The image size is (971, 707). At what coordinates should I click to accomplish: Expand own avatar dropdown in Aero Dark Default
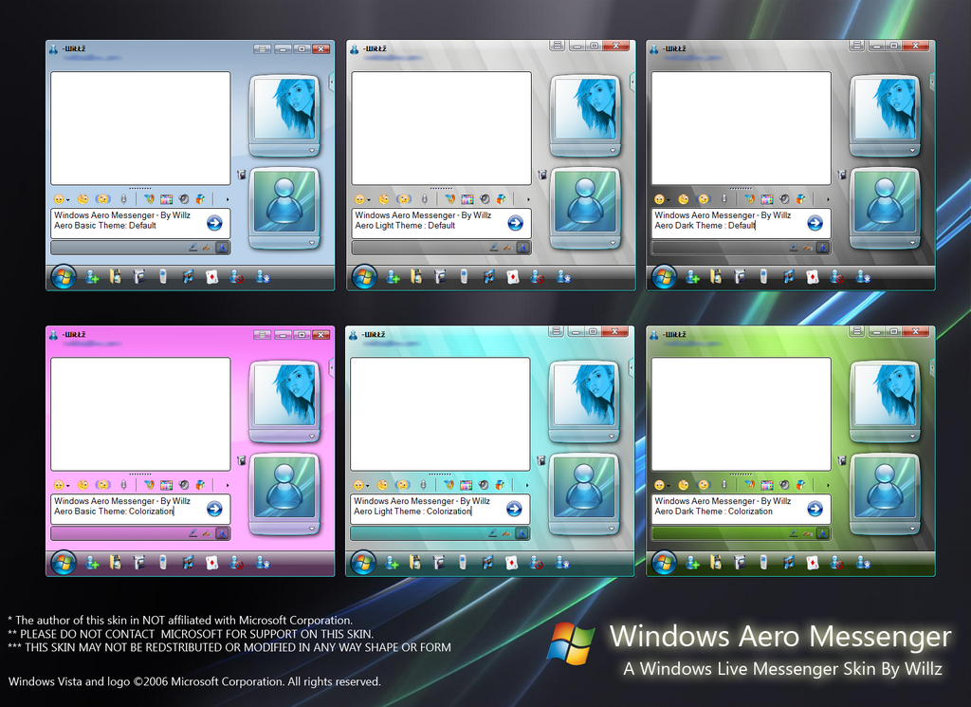click(913, 243)
